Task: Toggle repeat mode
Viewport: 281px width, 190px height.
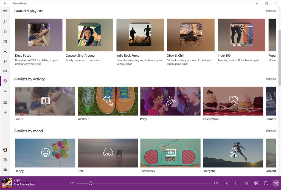Action: (266, 183)
